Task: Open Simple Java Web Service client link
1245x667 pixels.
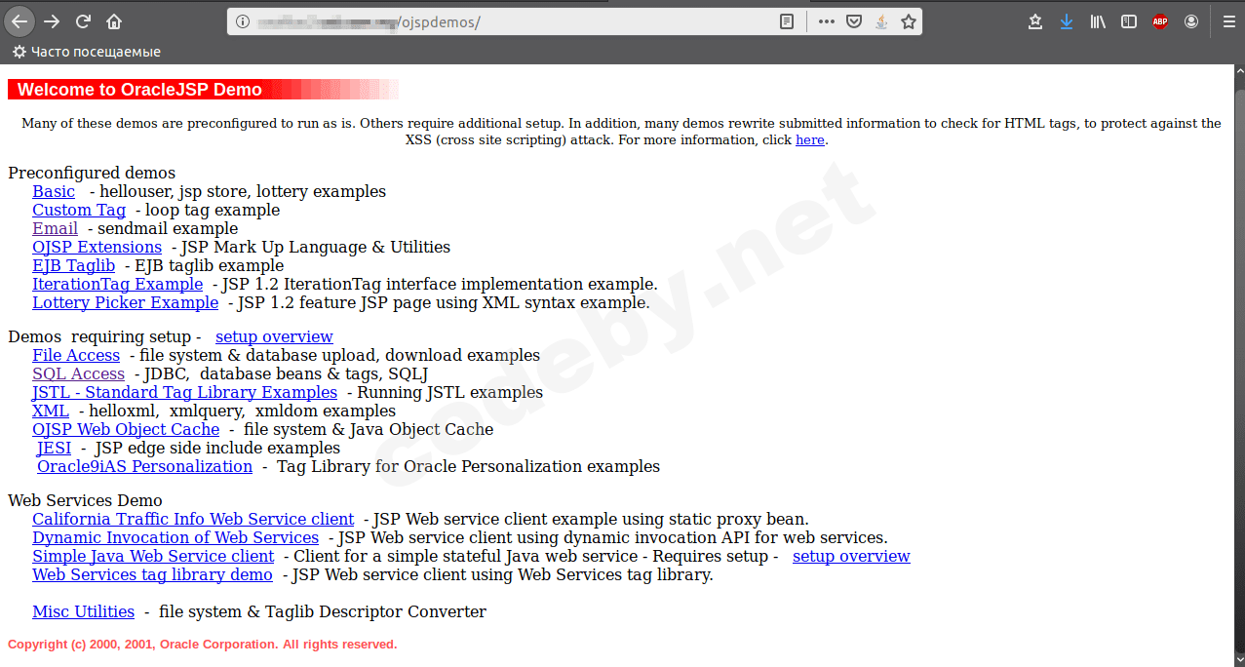Action: coord(153,557)
